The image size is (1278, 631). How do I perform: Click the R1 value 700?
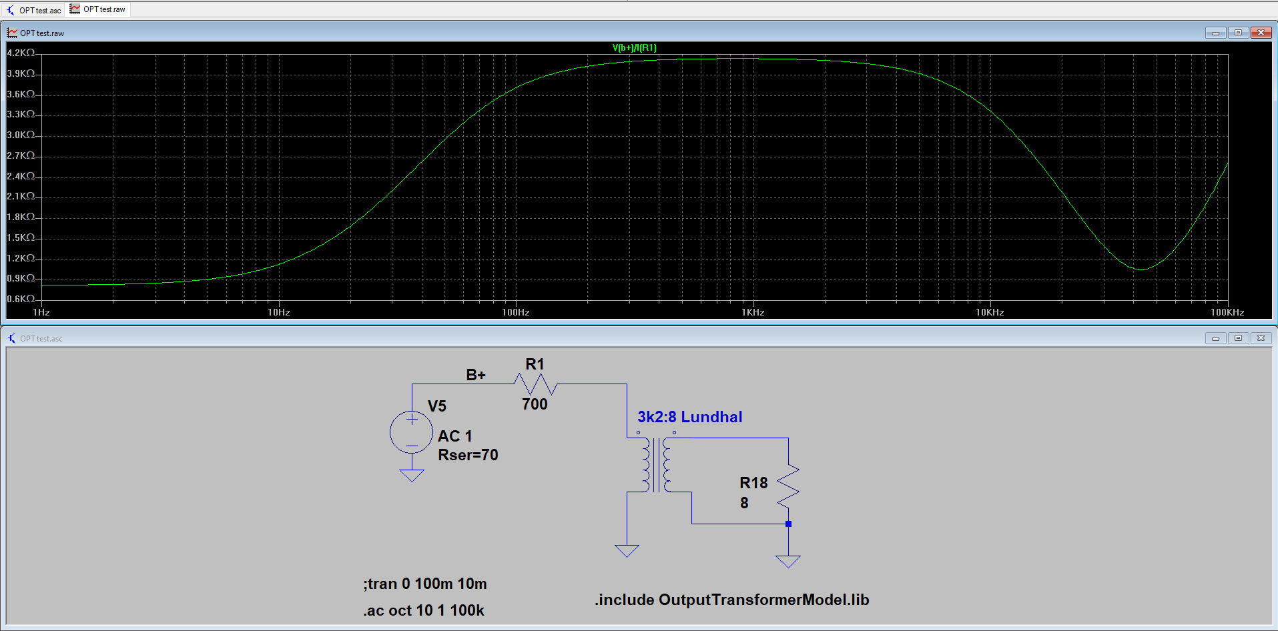[x=535, y=404]
